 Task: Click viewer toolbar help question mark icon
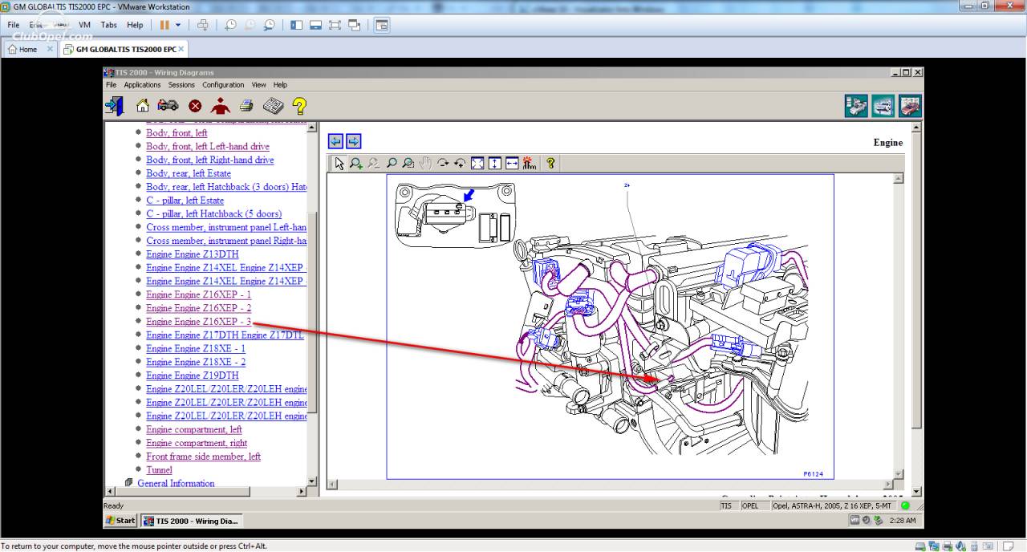pos(550,163)
